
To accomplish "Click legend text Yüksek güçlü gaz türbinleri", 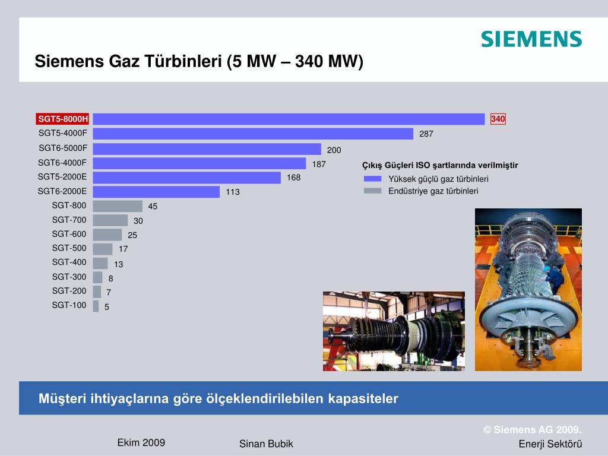I will coord(439,179).
